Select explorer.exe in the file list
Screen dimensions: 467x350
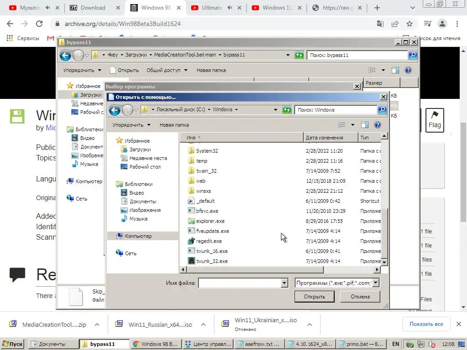(x=210, y=221)
